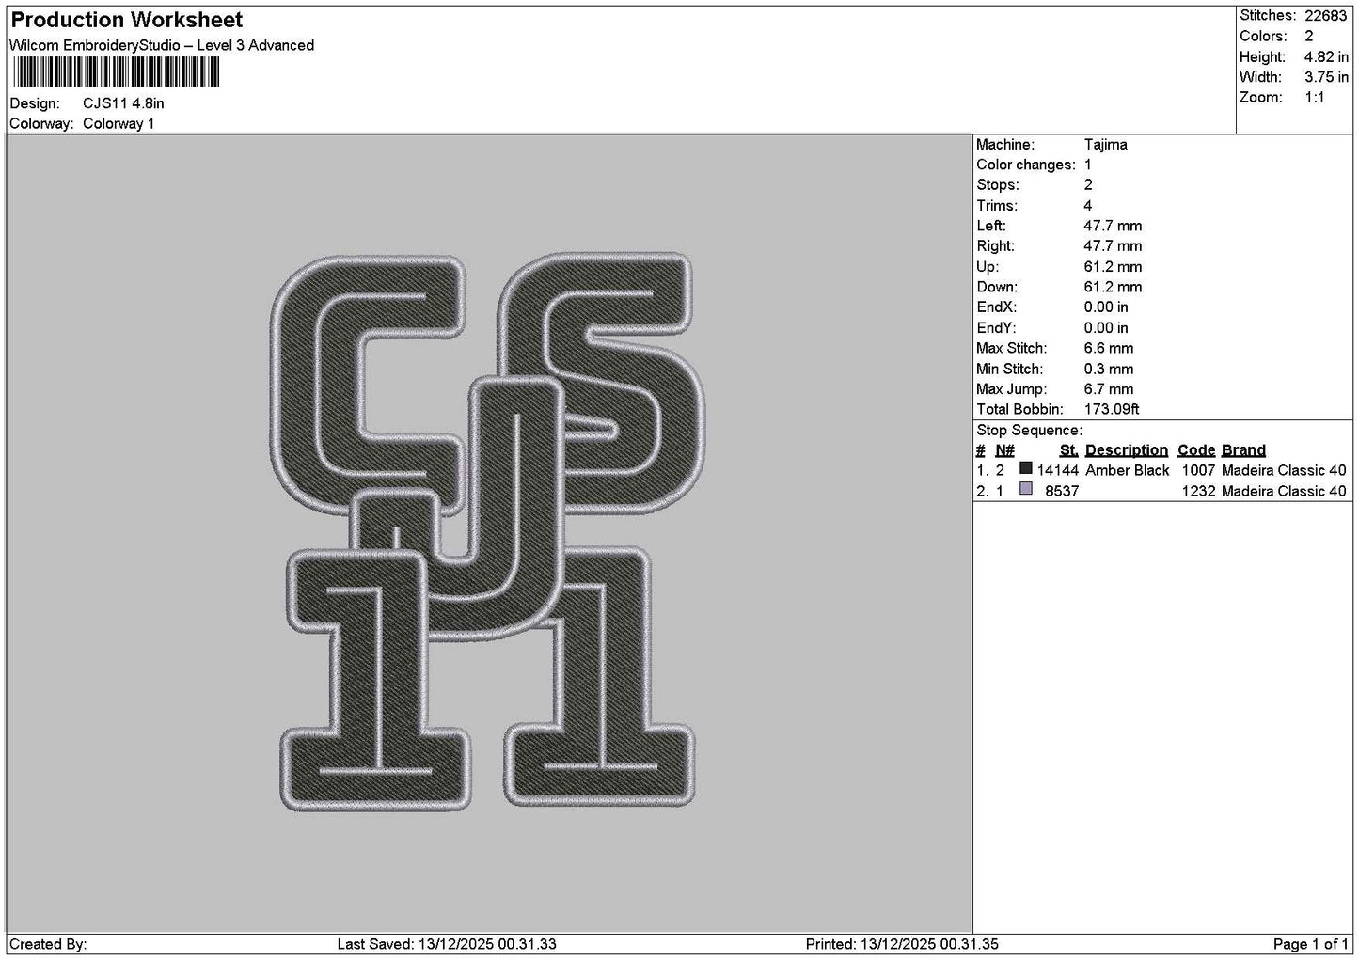Screen dimensions: 1359x960
Task: Click the 'Amber Black' description text
Action: 1128,470
